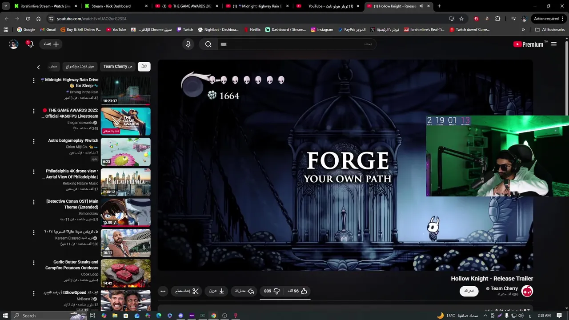
Task: Open the Netflix bookmark
Action: click(x=252, y=30)
